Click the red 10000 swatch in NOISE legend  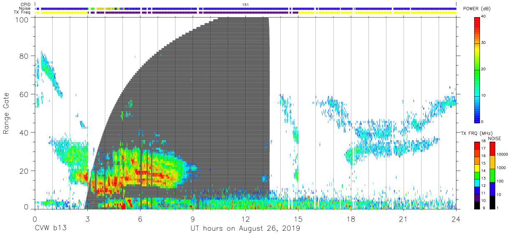(x=492, y=149)
